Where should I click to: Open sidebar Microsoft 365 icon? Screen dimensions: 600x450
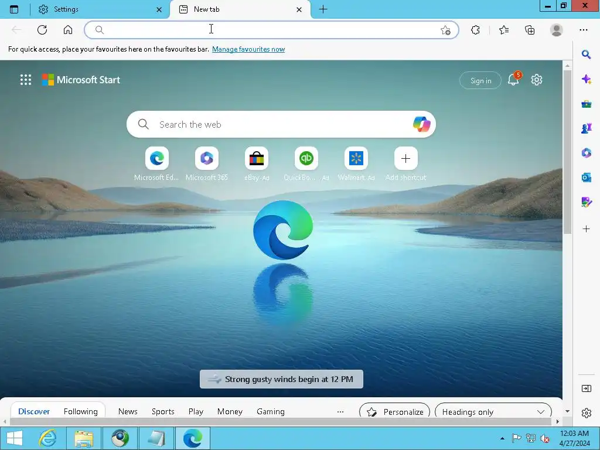point(586,153)
